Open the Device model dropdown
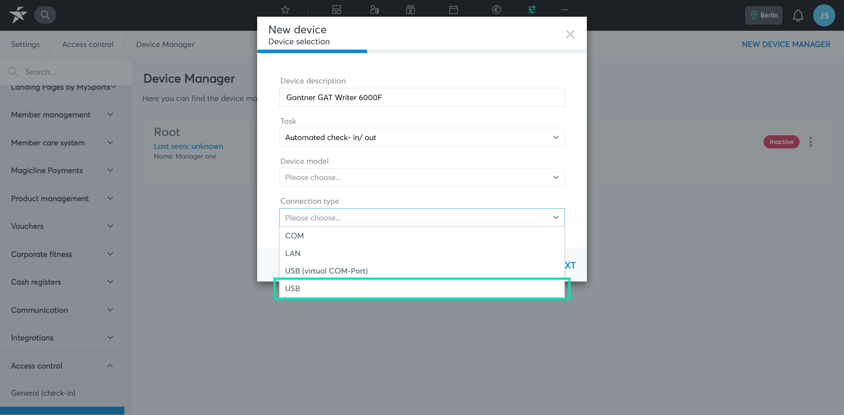This screenshot has height=415, width=844. 422,177
